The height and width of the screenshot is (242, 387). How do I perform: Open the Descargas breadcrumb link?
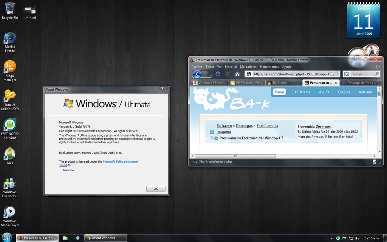tap(244, 126)
